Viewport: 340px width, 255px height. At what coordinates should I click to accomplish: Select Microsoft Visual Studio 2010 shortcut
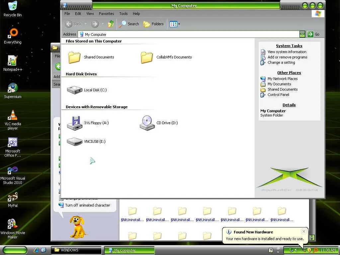[x=13, y=175]
